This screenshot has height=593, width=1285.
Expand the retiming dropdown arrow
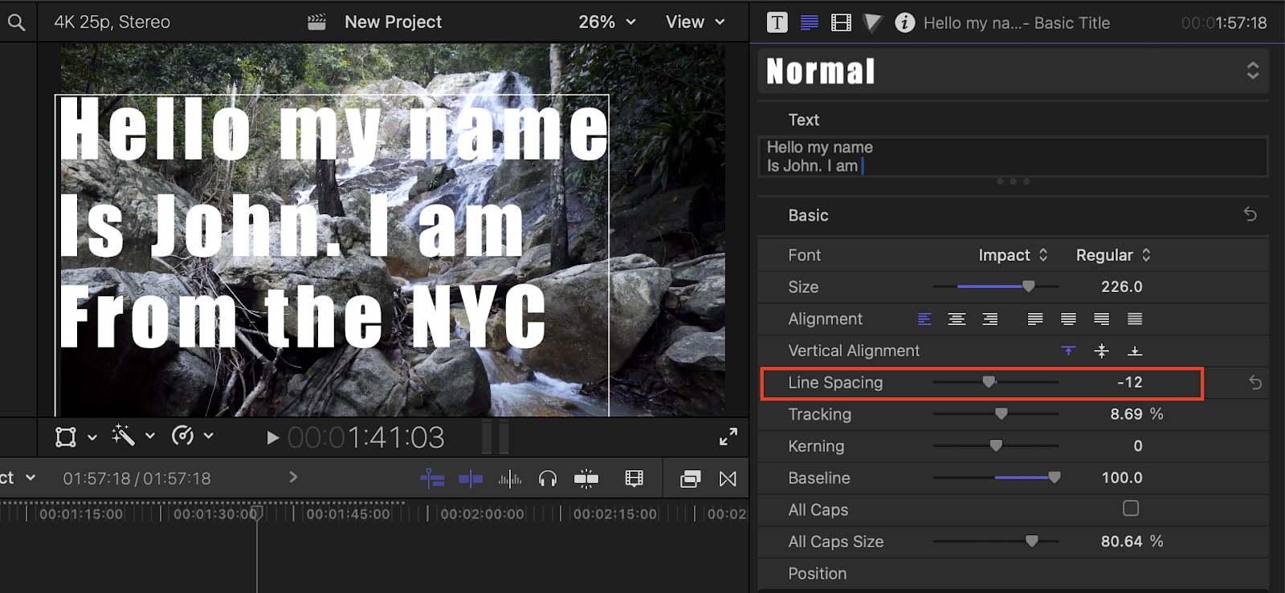point(209,436)
